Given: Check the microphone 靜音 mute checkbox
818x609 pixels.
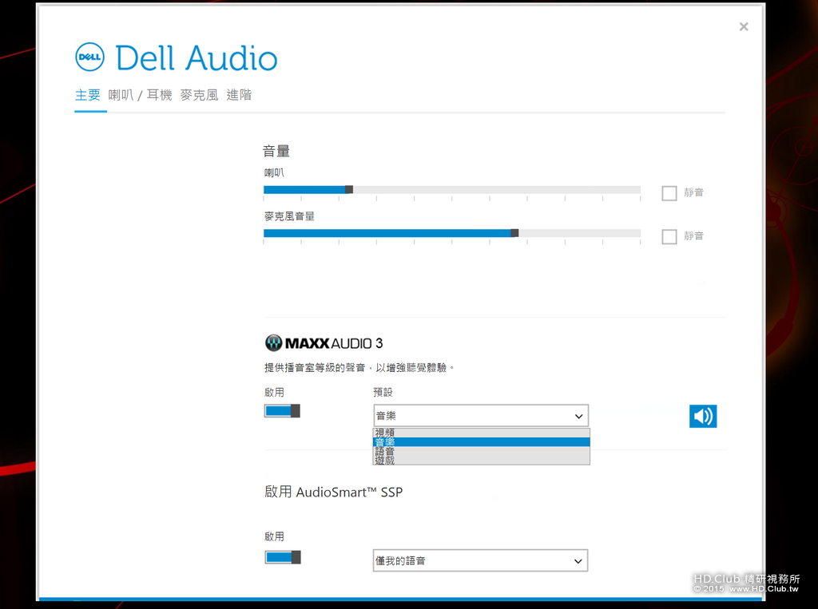Looking at the screenshot, I should coord(669,236).
